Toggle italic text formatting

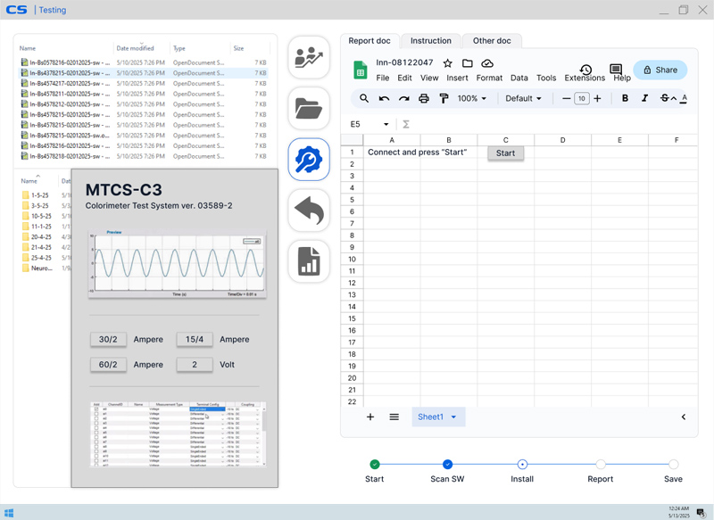click(x=644, y=99)
